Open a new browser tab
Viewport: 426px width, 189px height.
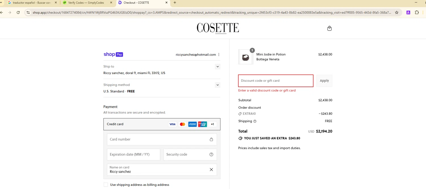[x=175, y=3]
